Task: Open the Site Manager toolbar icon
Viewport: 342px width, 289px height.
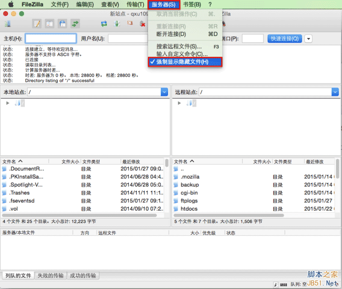Action: [8, 24]
